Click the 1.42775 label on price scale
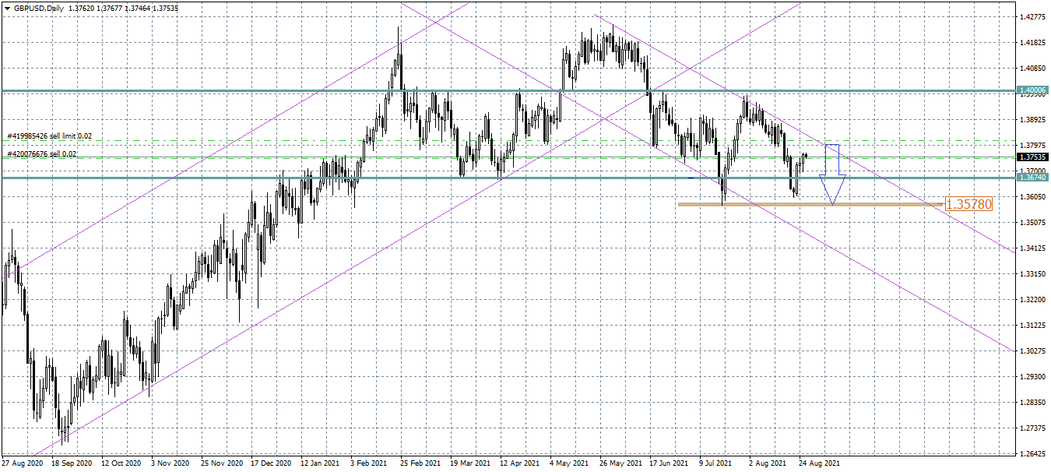This screenshot has height=472, width=1051. [1033, 16]
